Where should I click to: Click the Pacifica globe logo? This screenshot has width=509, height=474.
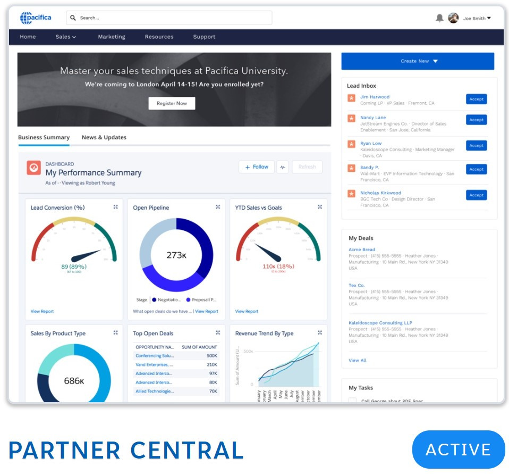[26, 18]
